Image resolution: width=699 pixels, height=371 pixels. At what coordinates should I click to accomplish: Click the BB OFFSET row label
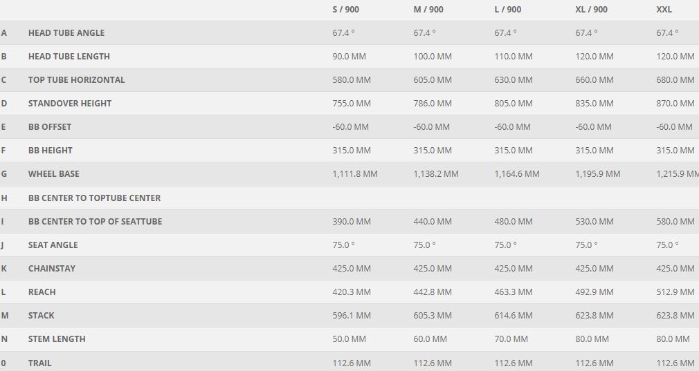coord(50,127)
